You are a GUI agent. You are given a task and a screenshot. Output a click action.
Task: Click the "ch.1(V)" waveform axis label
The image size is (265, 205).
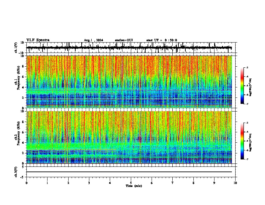coord(16,48)
